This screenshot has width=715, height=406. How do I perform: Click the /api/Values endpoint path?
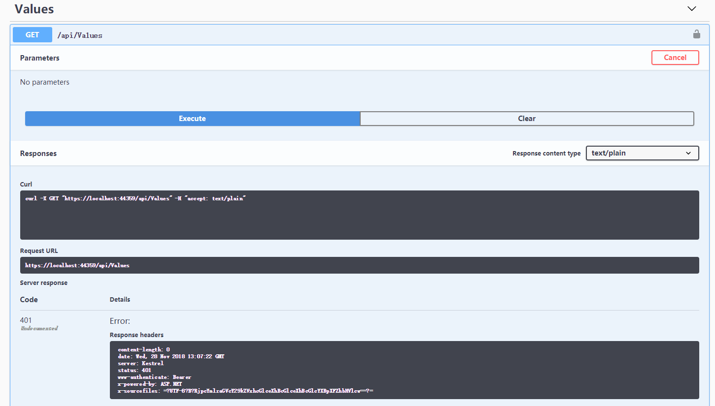tap(80, 35)
